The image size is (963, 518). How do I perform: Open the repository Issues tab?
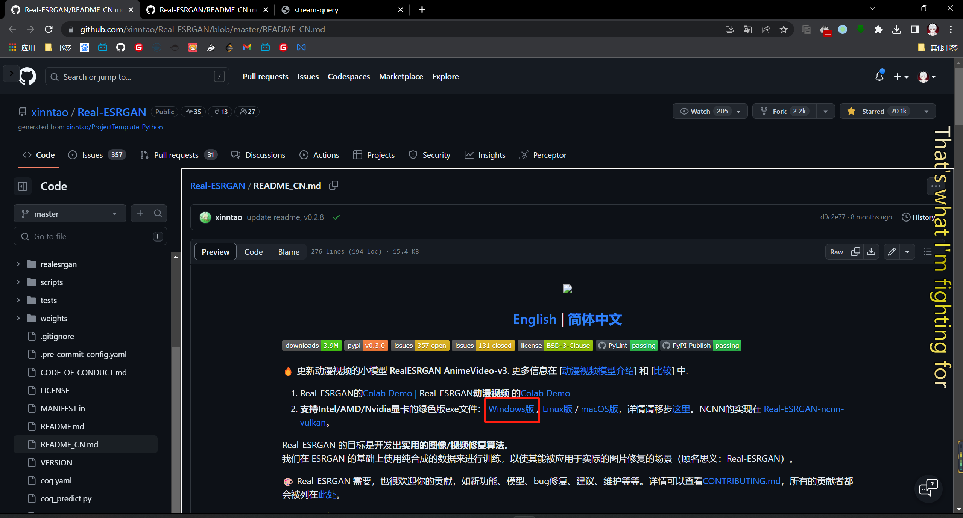(x=97, y=155)
